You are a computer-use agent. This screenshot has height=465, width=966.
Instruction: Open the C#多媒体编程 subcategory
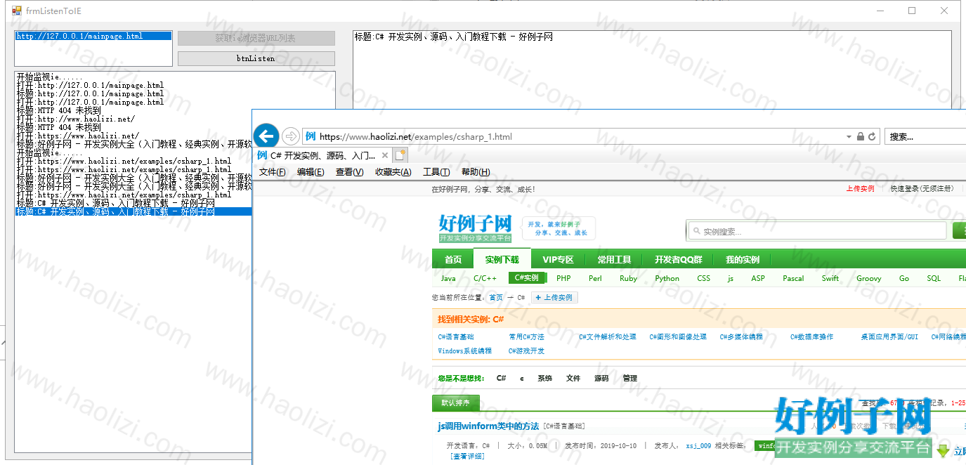pos(741,337)
